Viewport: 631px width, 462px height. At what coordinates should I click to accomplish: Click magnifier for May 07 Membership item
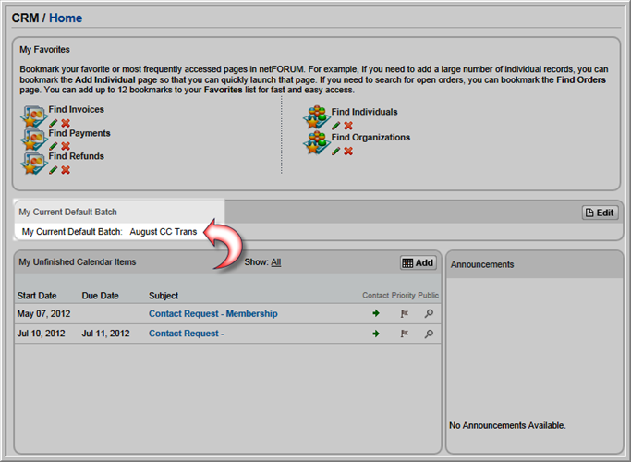click(429, 313)
